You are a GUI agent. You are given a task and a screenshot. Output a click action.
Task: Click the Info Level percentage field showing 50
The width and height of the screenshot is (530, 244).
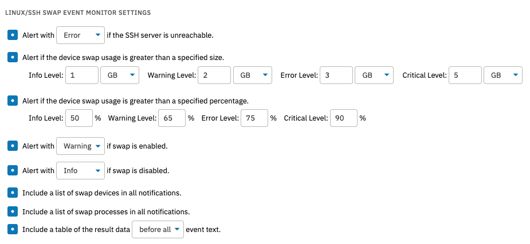coord(78,118)
